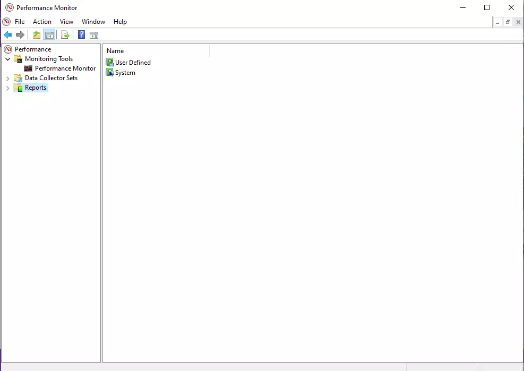Click the blue Back arrow in toolbar
This screenshot has width=524, height=371.
8,35
